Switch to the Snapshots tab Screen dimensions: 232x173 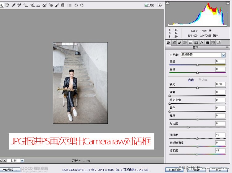coord(218,42)
